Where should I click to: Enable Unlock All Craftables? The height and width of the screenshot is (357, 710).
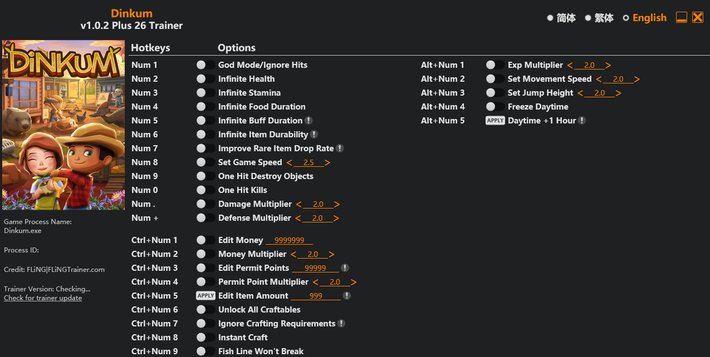(x=205, y=310)
